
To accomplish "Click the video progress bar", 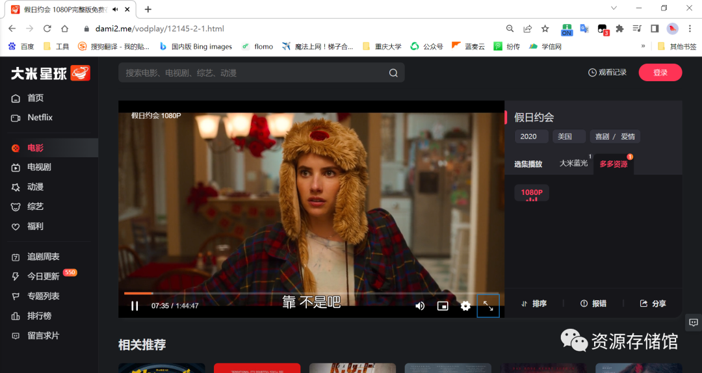I will click(311, 293).
